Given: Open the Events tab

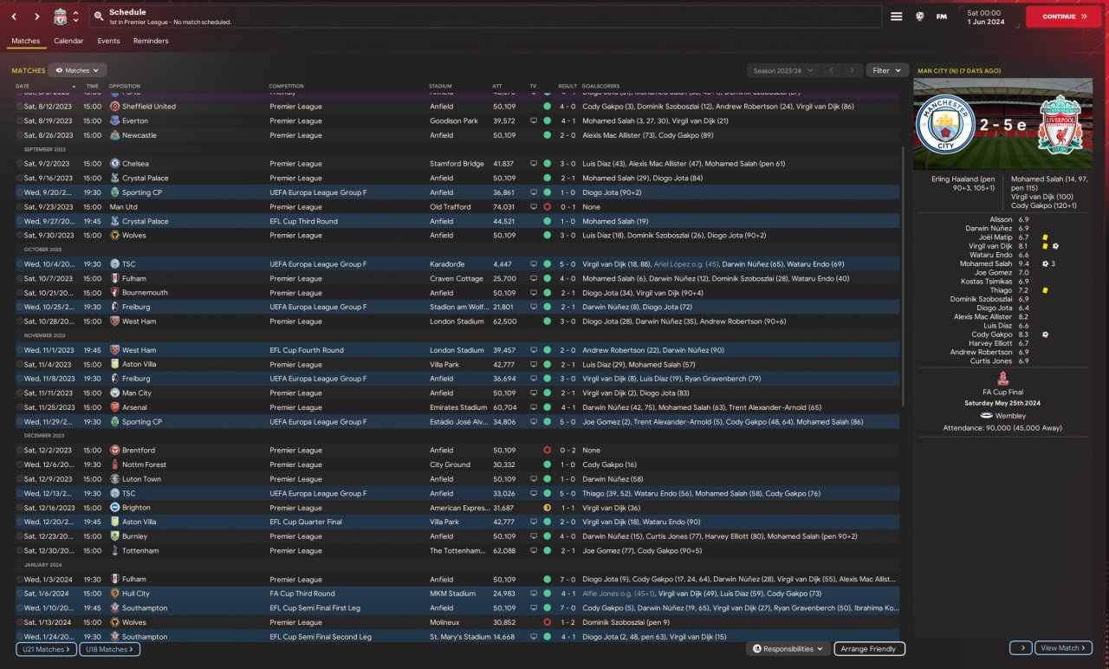Looking at the screenshot, I should click(x=108, y=41).
